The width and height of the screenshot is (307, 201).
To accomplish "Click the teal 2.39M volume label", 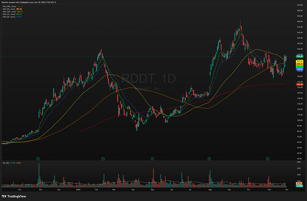I will [300, 186].
